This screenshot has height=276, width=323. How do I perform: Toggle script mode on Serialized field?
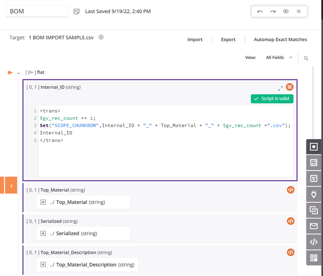pos(290,221)
